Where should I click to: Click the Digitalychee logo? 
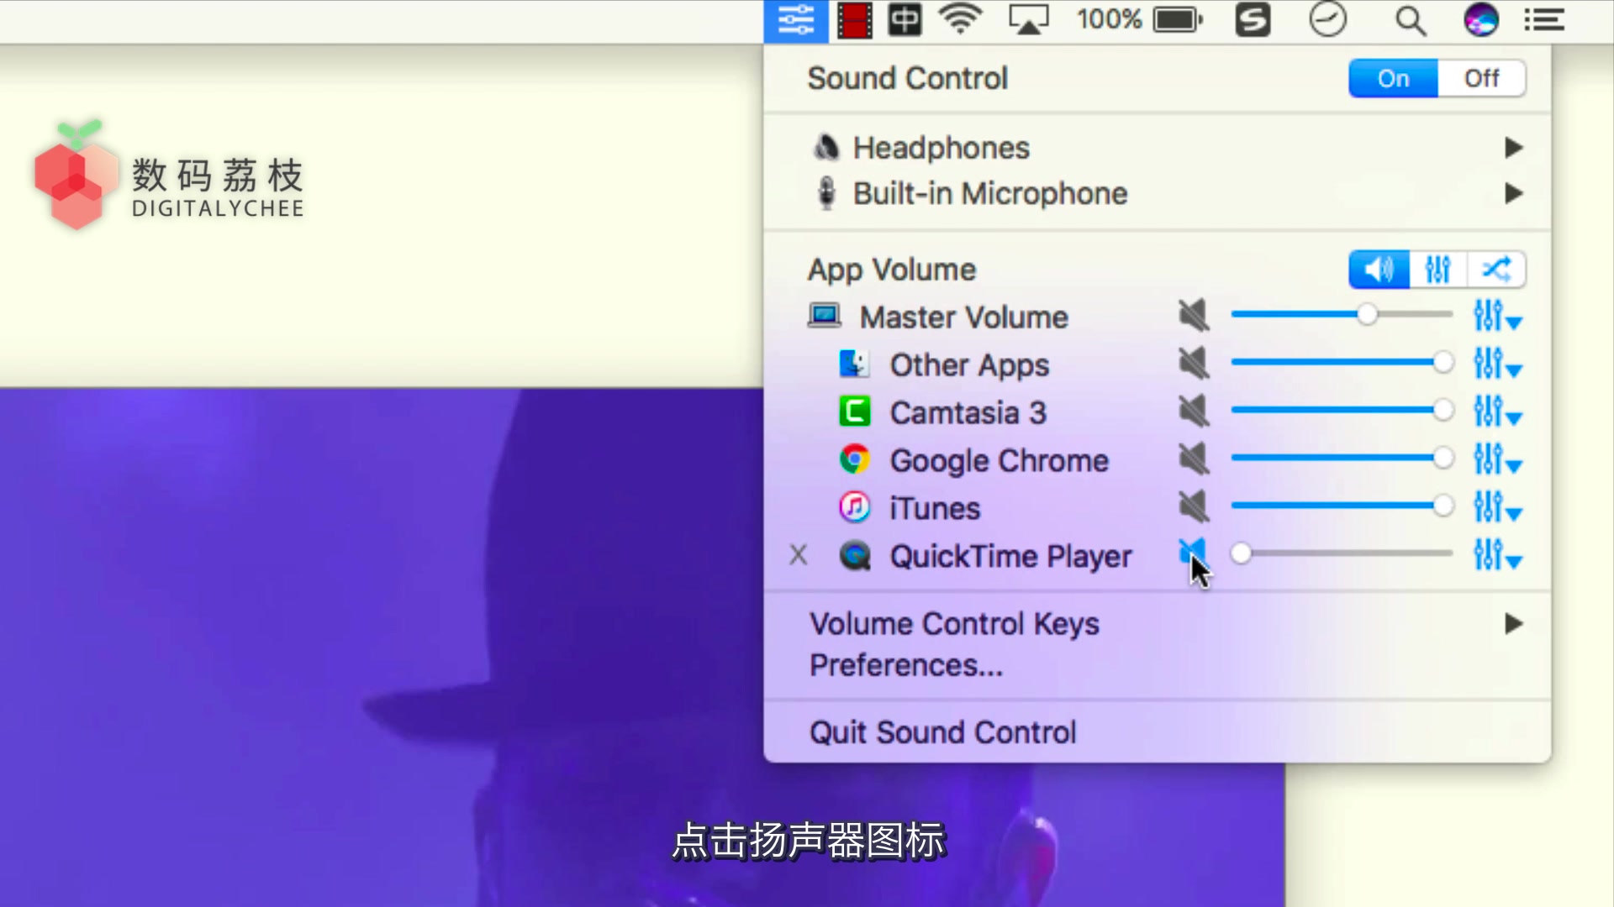tap(168, 175)
